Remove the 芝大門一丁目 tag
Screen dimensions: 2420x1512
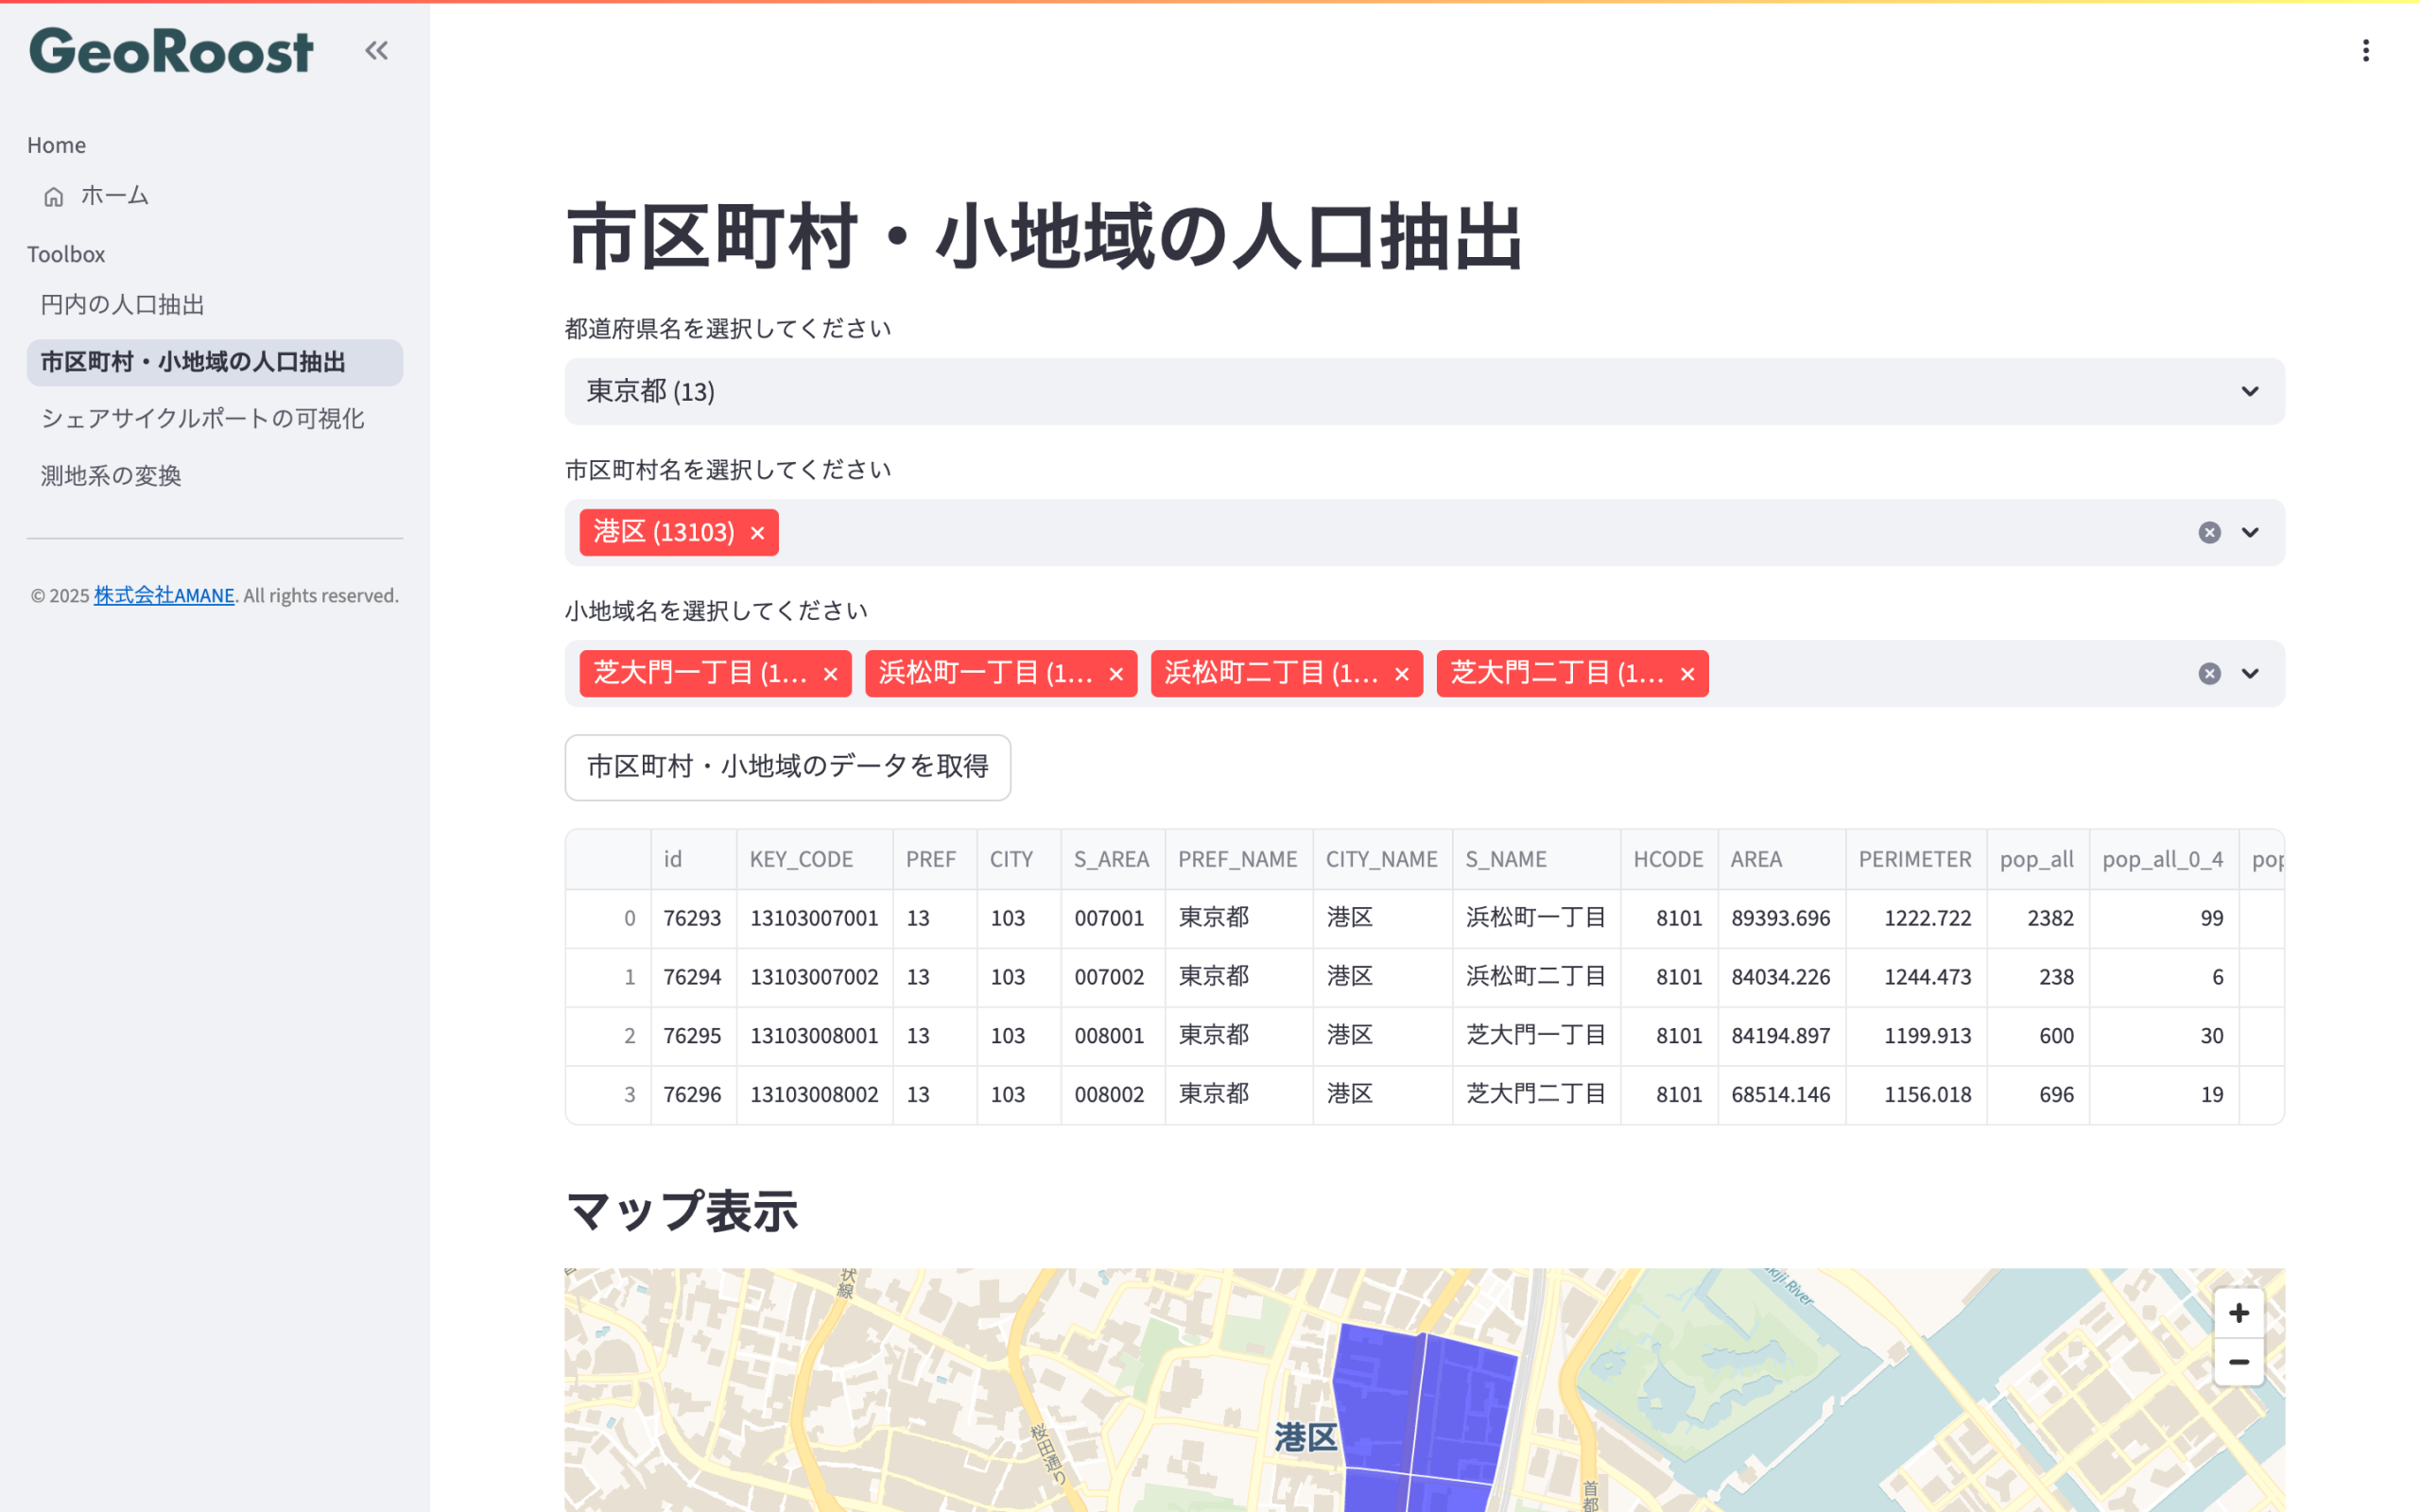click(x=830, y=674)
